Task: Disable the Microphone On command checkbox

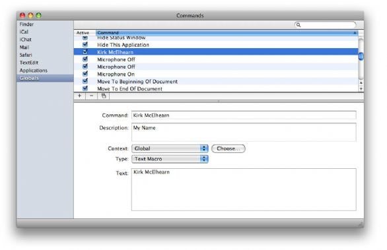Action: 85,74
